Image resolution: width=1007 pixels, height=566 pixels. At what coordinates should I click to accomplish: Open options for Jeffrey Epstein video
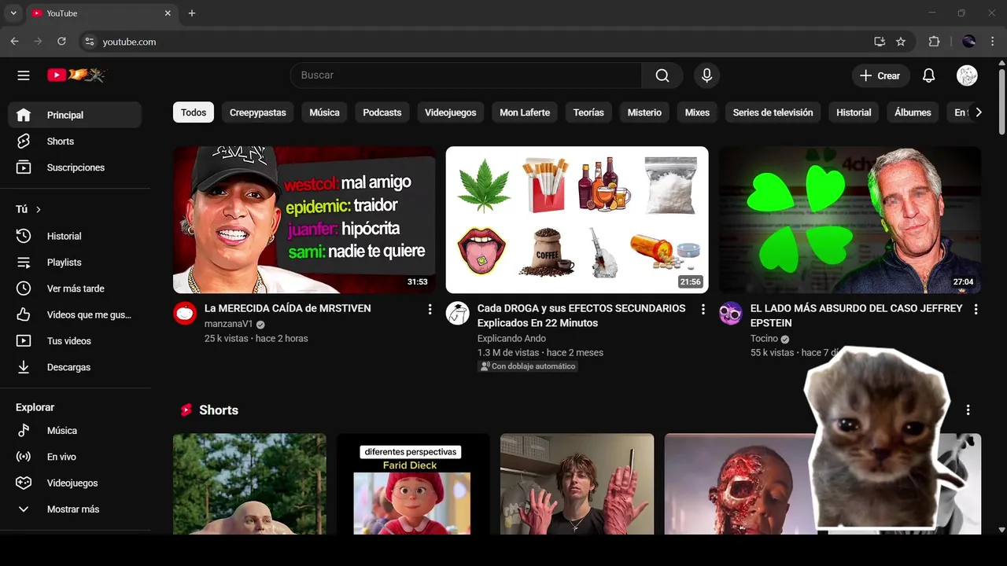coord(976,310)
